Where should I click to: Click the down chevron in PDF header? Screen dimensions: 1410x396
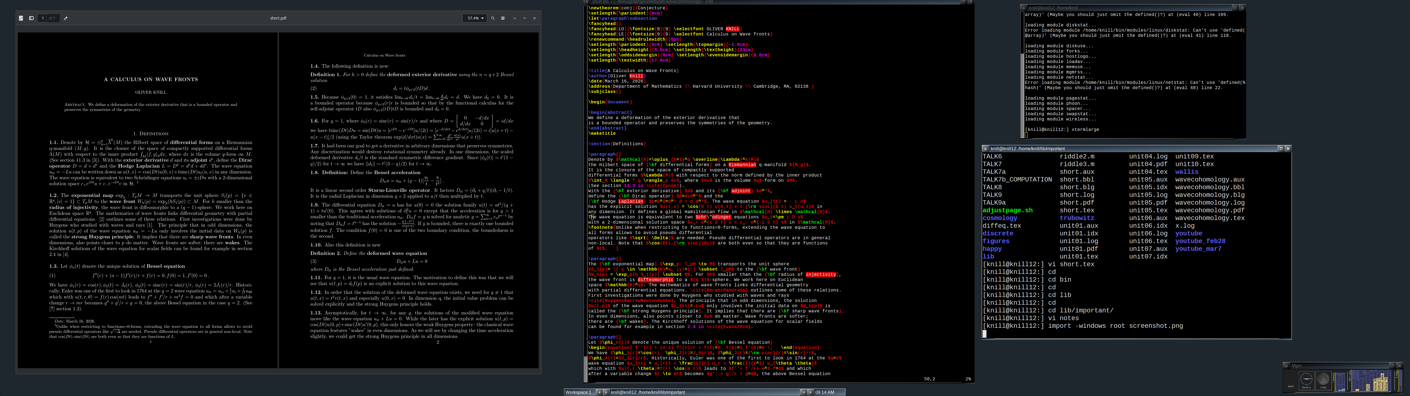coord(514,18)
